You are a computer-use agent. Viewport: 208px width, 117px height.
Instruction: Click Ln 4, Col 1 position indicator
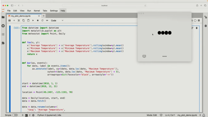170,115
